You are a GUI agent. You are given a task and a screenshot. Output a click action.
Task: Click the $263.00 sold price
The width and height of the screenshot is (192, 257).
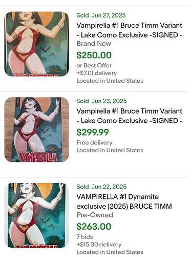[94, 227]
